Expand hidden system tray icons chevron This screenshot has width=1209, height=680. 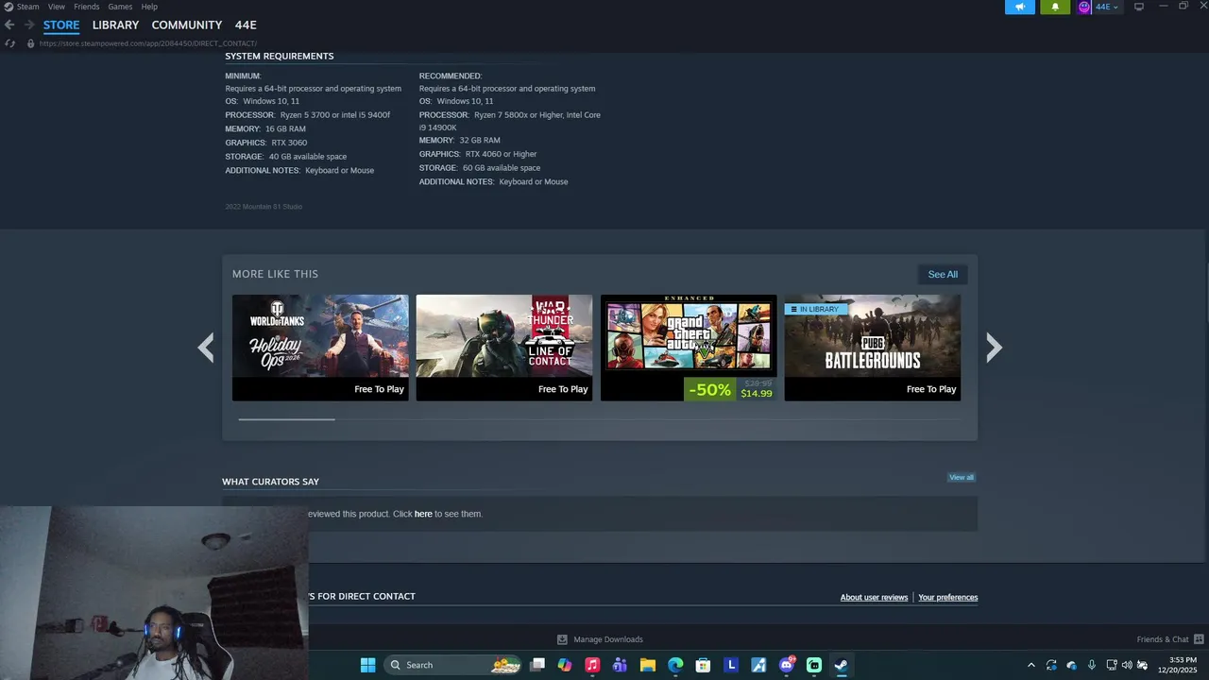(1030, 665)
